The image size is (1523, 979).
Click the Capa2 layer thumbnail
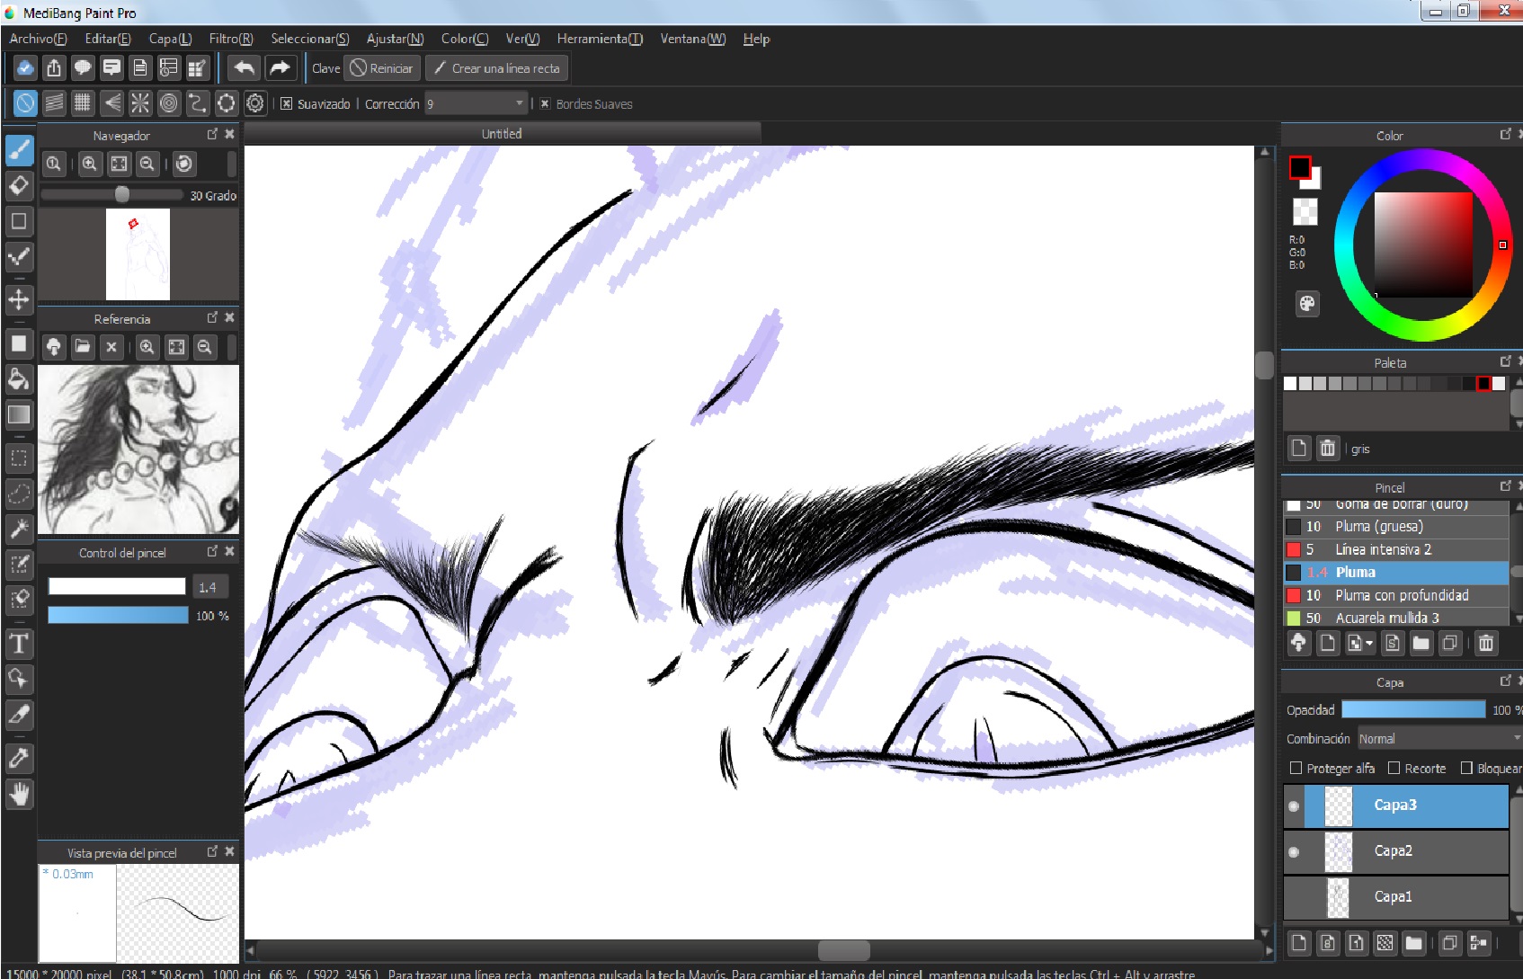[x=1338, y=852]
